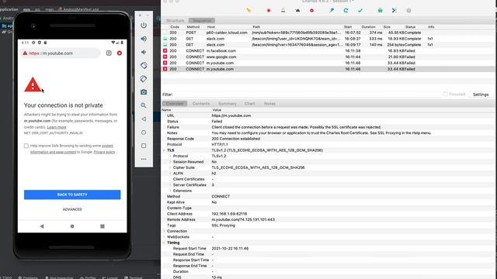This screenshot has height=279, width=497.
Task: Select the slack.com row lasting 333 ms
Action: click(x=328, y=39)
